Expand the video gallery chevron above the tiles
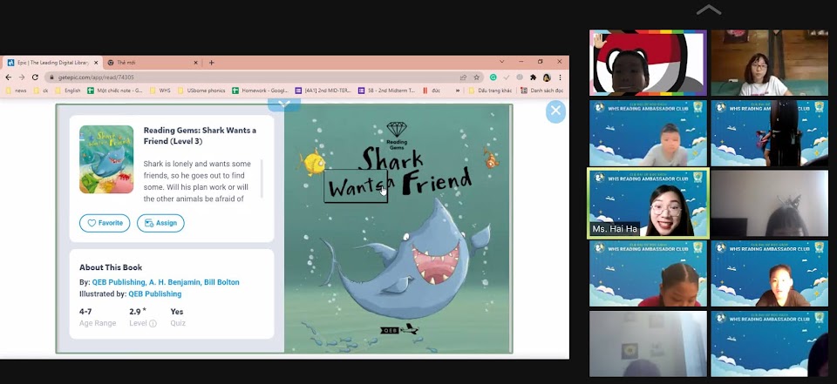This screenshot has height=384, width=837. click(x=708, y=10)
